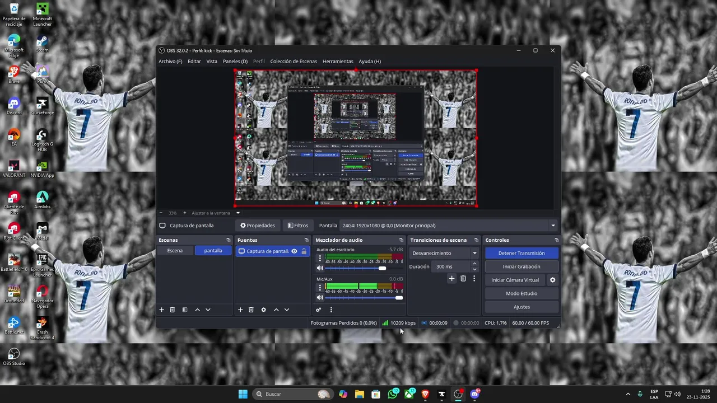The height and width of the screenshot is (403, 717).
Task: Open Vista menu
Action: point(212,61)
